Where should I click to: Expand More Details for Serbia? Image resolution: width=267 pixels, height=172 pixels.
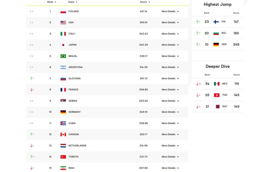[170, 101]
